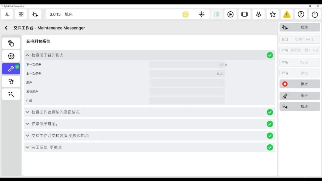
Task: Toggle green check on 液压系统, 更换油
Action: coord(270,147)
